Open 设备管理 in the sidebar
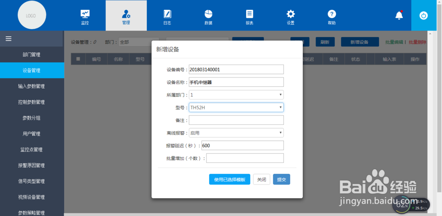Viewport: 442px width, 216px height. click(31, 70)
